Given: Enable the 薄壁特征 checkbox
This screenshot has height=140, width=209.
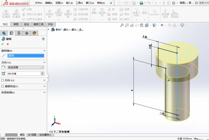Looking at the screenshot, I should point(3,86).
